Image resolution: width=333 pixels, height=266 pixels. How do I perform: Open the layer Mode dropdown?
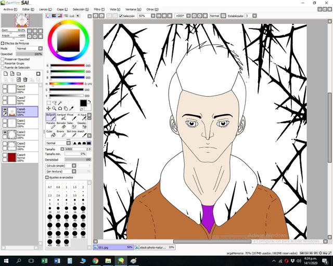(29, 48)
